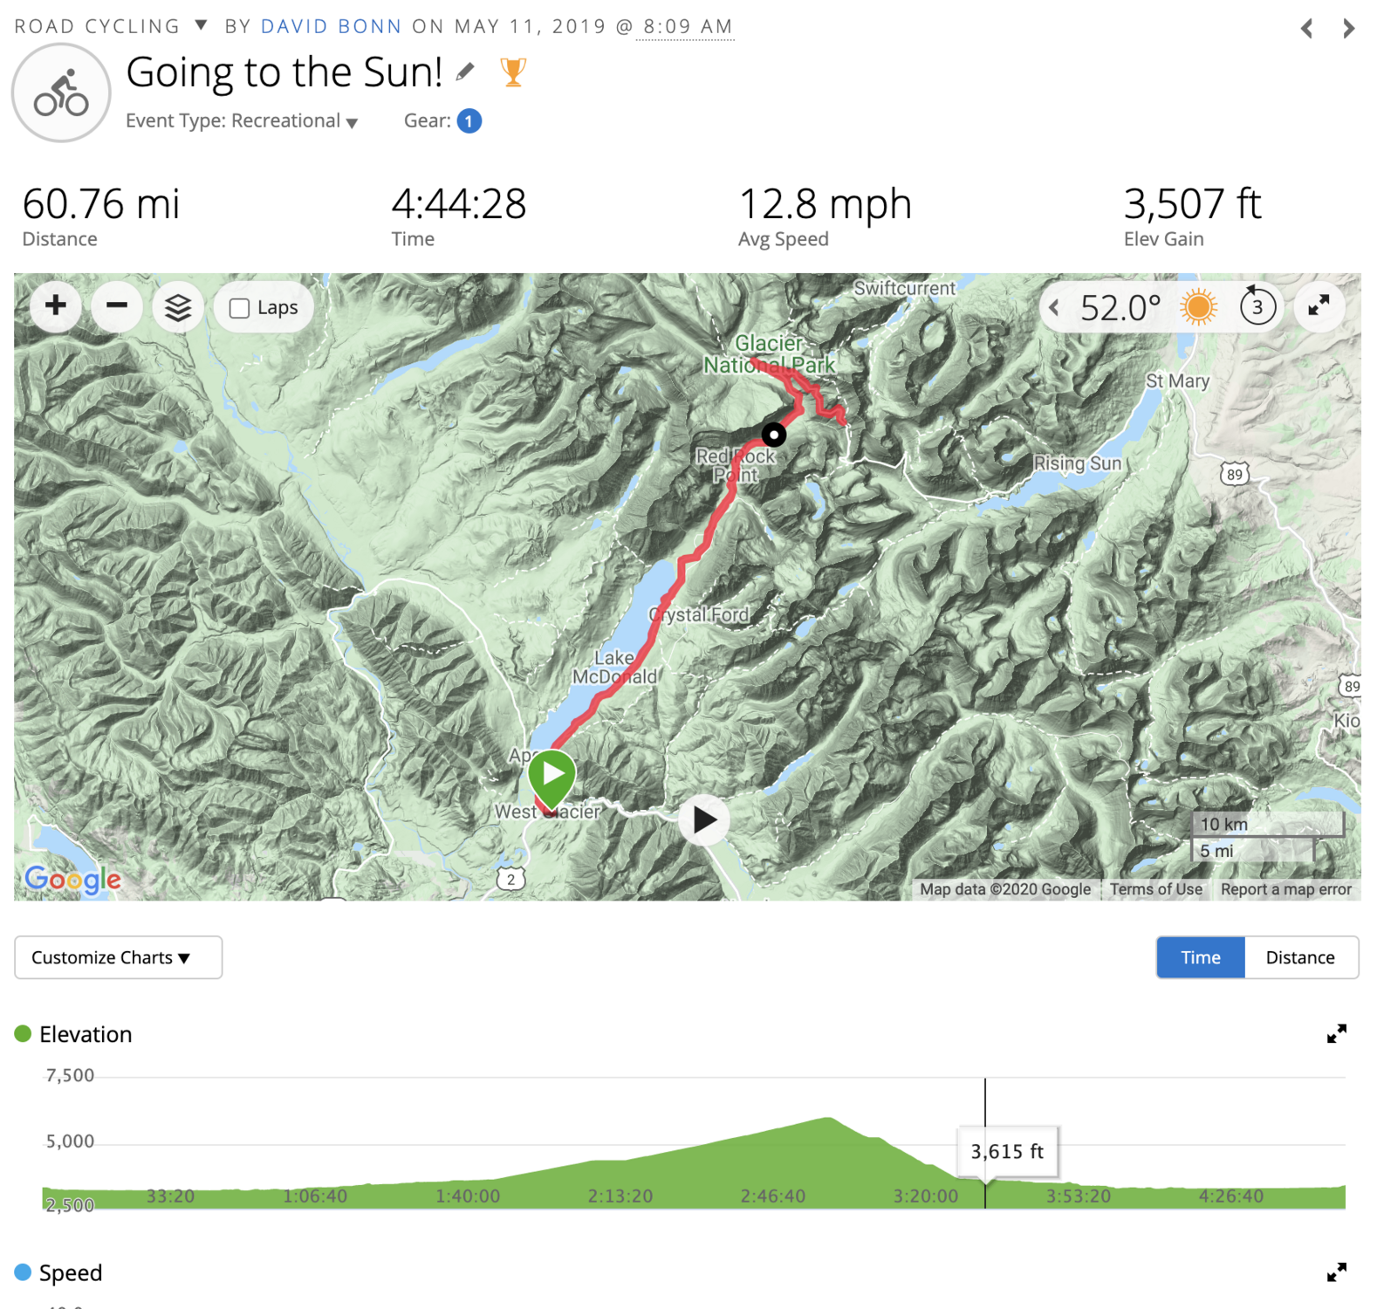Go to the previous activity arrow
Viewport: 1377px width, 1309px height.
tap(1307, 29)
